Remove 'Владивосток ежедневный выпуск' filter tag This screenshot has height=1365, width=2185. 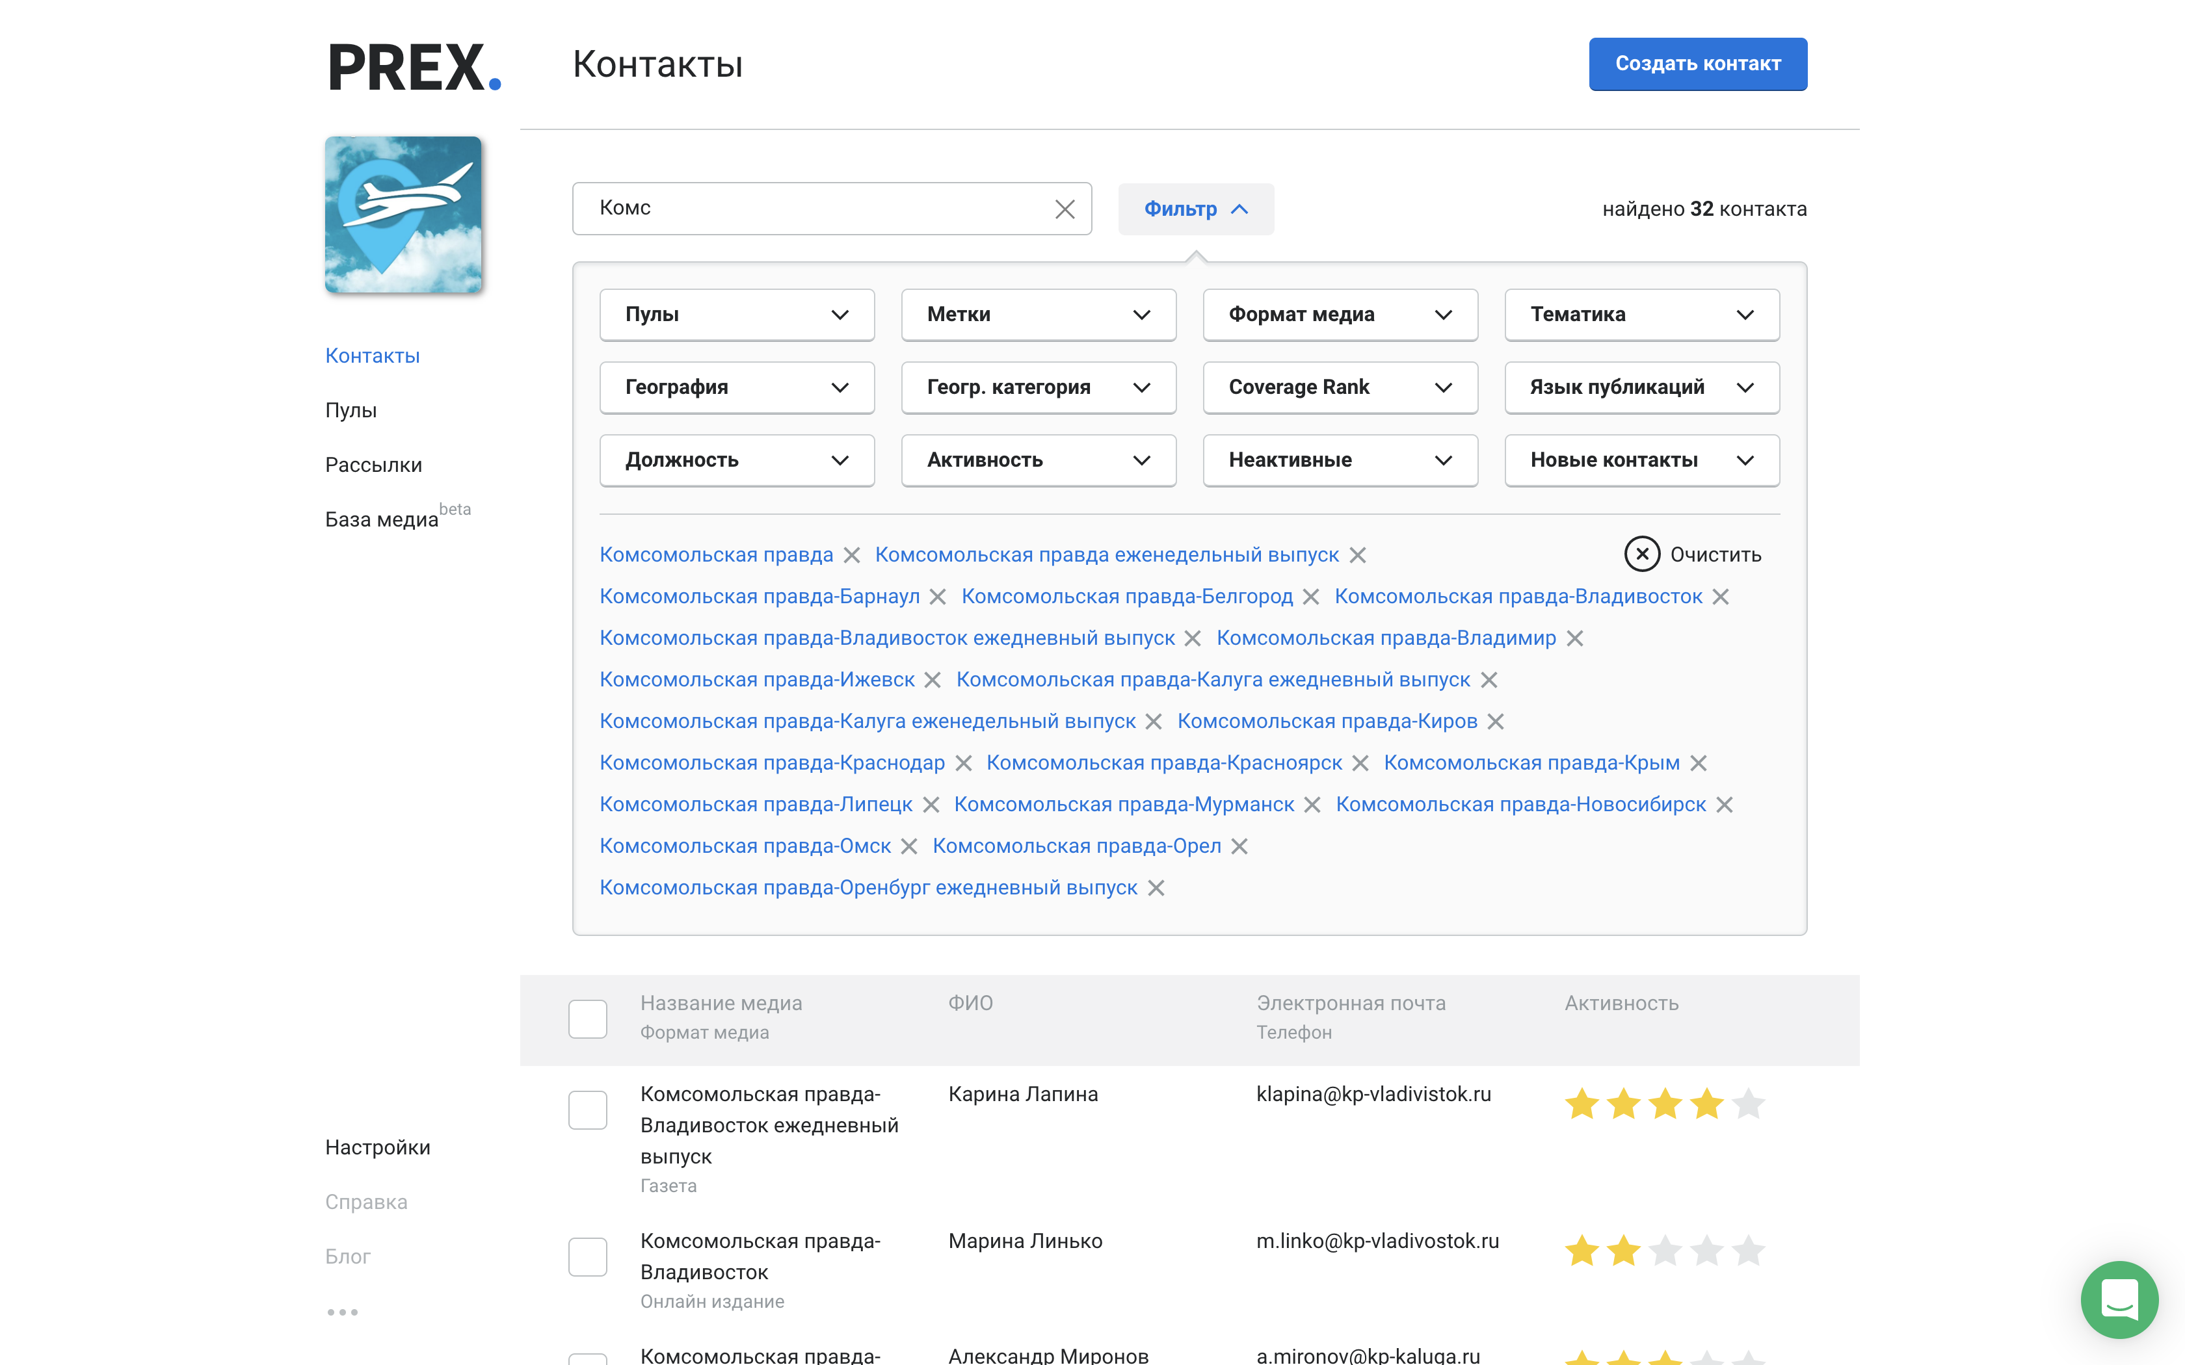click(1193, 638)
